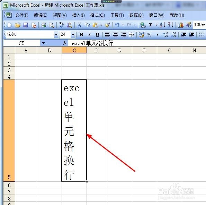The width and height of the screenshot is (206, 205).
Task: Save the workbook with the floppy disk icon
Action: [26, 25]
